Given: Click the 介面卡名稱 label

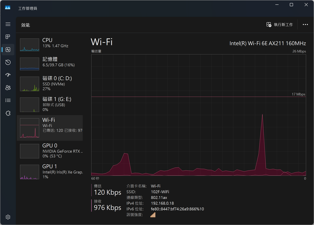Looking at the screenshot, I should [136, 186].
